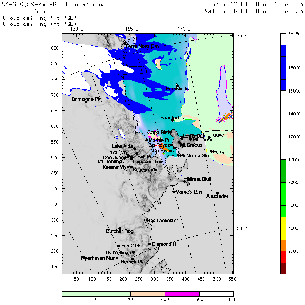This screenshot has width=305, height=305.
Task: Click the Darwin Gl label
Action: point(125,246)
